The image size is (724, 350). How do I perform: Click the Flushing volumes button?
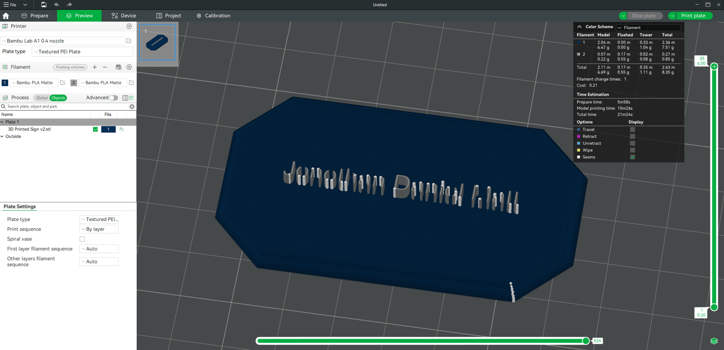(x=70, y=67)
